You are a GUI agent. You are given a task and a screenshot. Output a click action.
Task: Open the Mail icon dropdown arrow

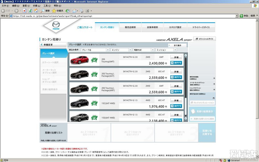[77, 11]
